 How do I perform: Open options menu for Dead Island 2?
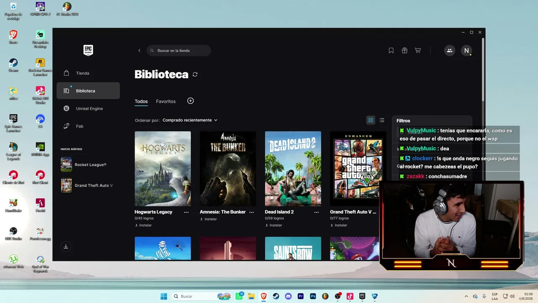click(316, 213)
